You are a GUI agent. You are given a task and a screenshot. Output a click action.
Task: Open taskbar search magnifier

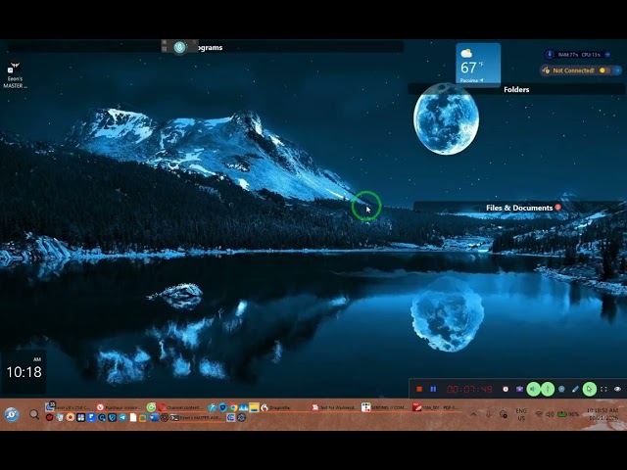[34, 414]
